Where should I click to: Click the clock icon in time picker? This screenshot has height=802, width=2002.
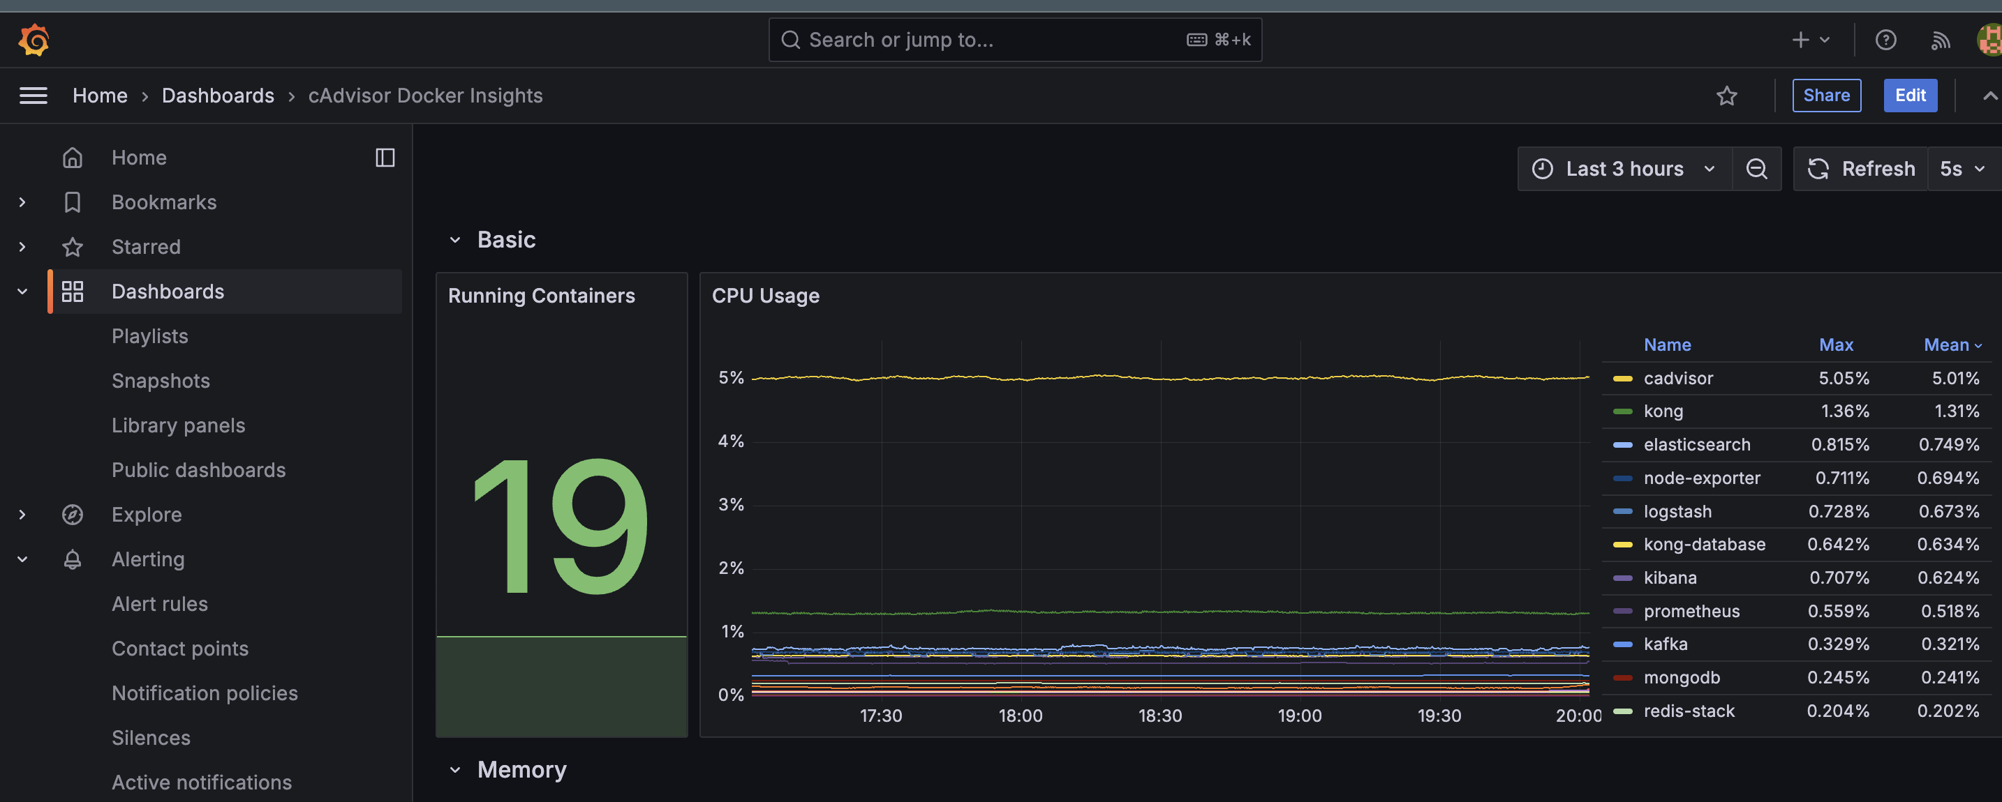1543,169
